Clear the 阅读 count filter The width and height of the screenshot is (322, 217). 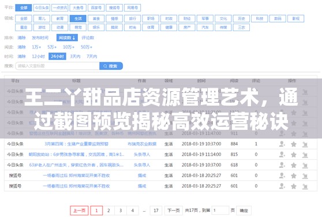tap(21, 47)
